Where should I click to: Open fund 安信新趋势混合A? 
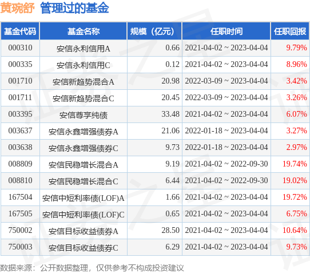[x=84, y=81]
